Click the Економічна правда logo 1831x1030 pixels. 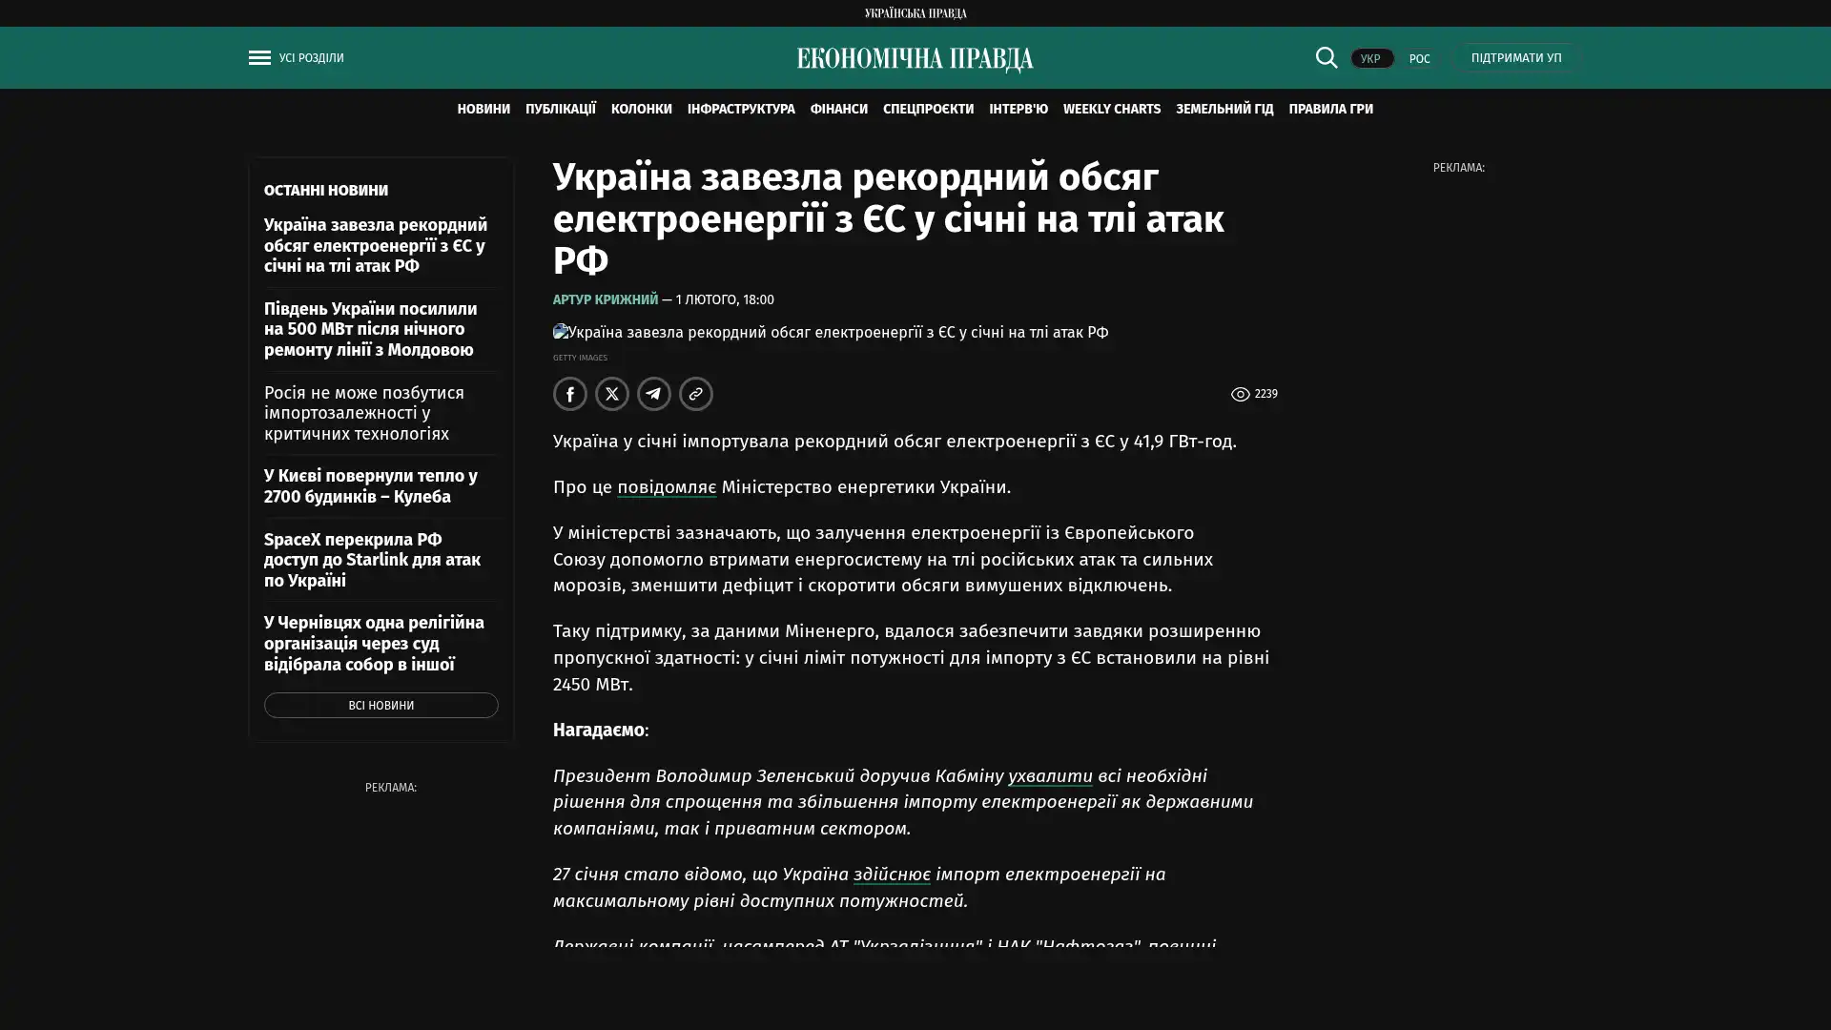(x=915, y=59)
